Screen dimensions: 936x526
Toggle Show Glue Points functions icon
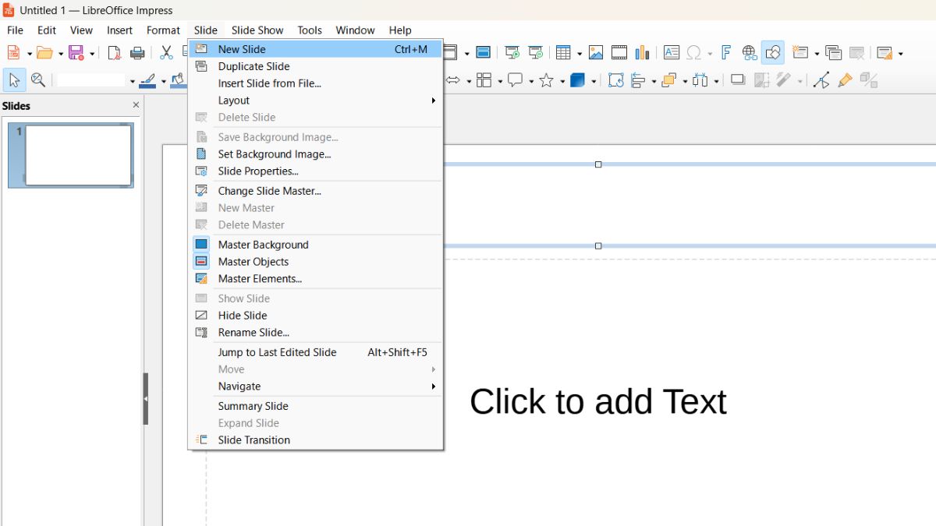coord(845,80)
